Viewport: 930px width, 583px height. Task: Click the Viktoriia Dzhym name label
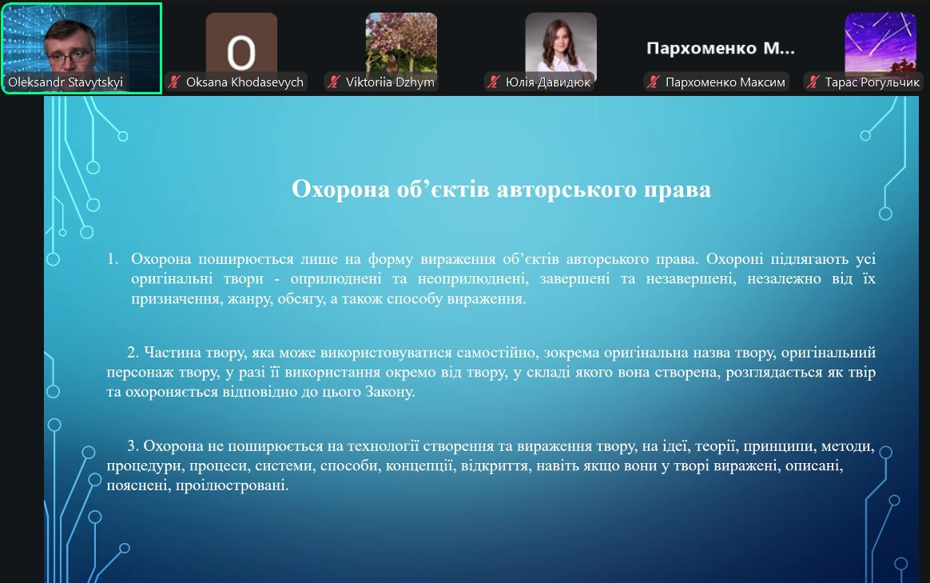tap(391, 82)
